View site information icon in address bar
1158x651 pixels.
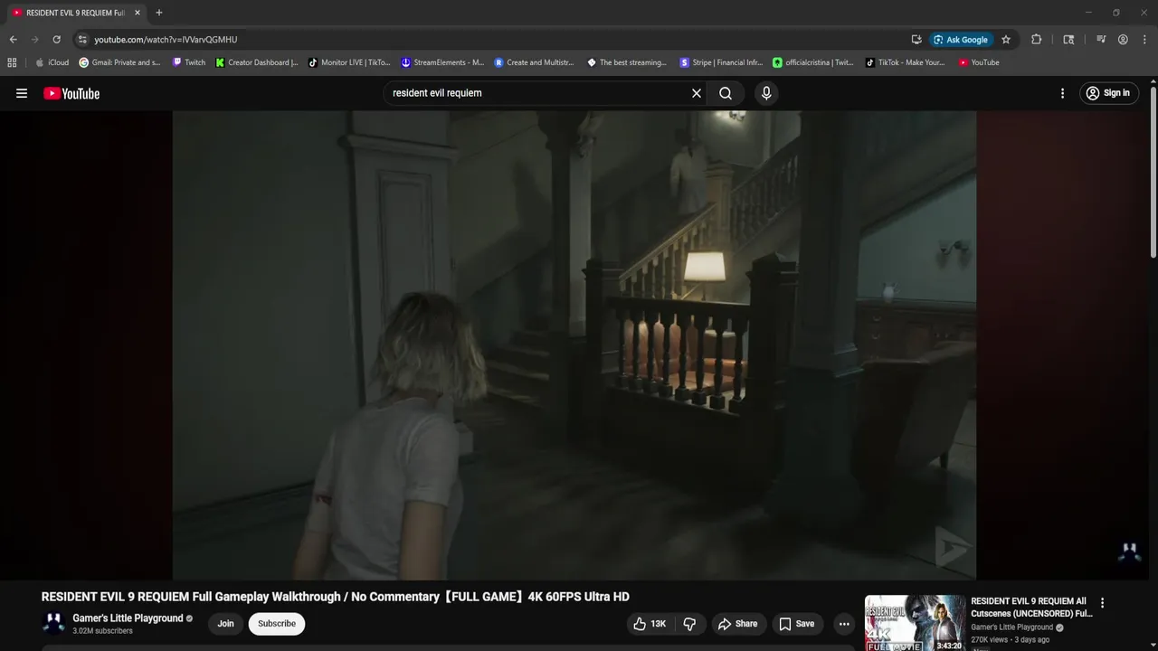pyautogui.click(x=81, y=40)
